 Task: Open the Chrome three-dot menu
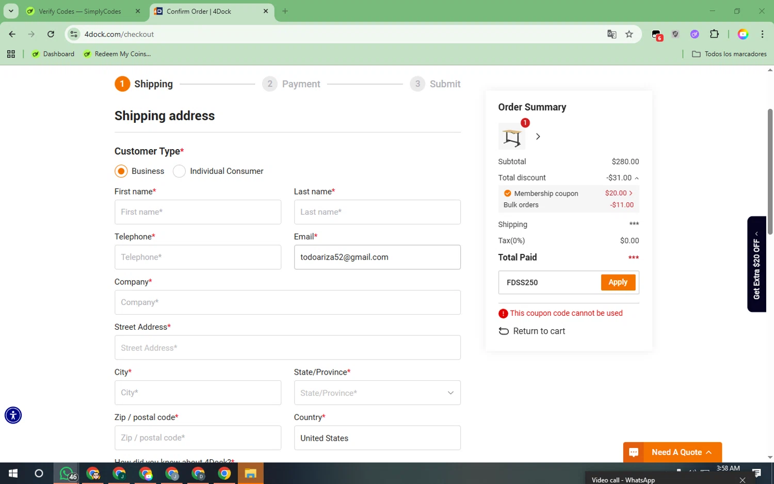(762, 34)
